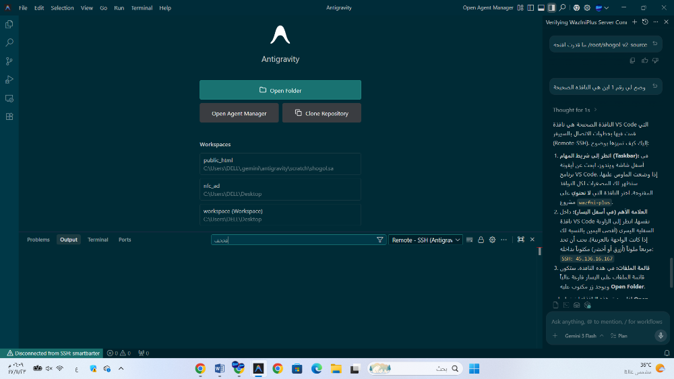Open the Remote Explorer view
The height and width of the screenshot is (379, 674).
pos(9,98)
